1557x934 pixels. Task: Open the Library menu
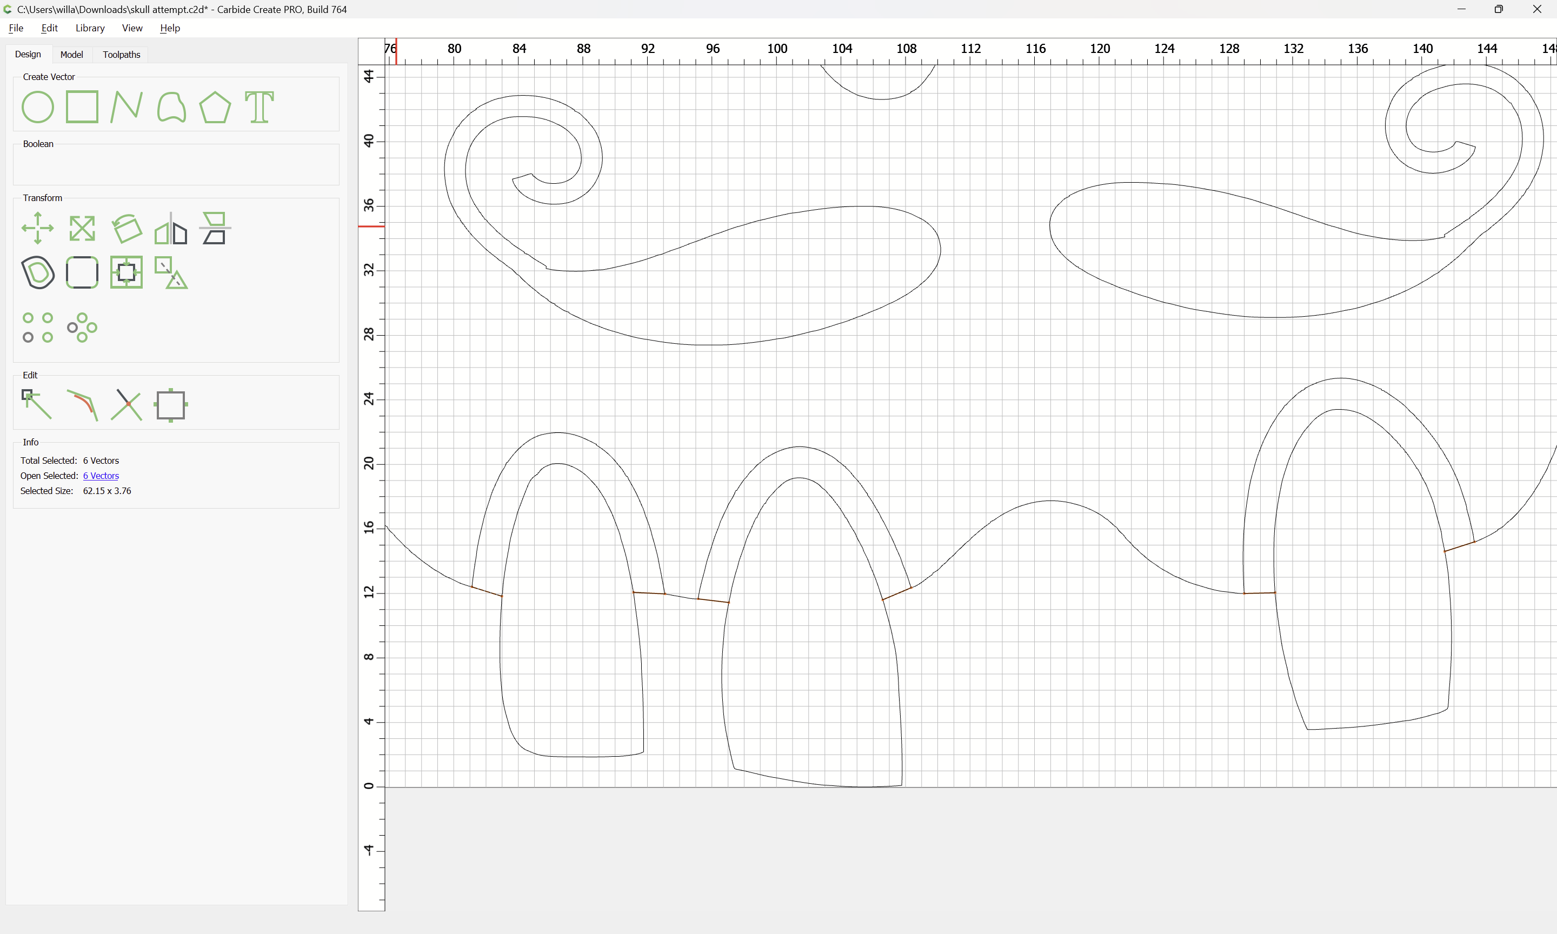(x=90, y=28)
